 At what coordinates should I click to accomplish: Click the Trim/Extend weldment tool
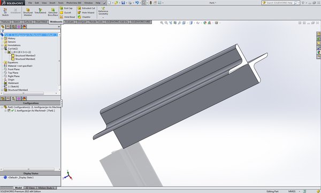tap(40, 11)
